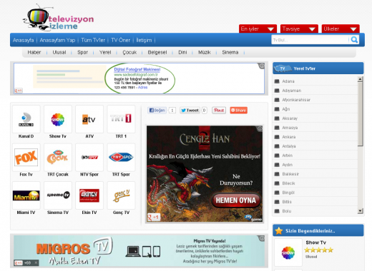Click the Yerel Tvler list scroll up arrow
The image size is (372, 271).
click(361, 79)
